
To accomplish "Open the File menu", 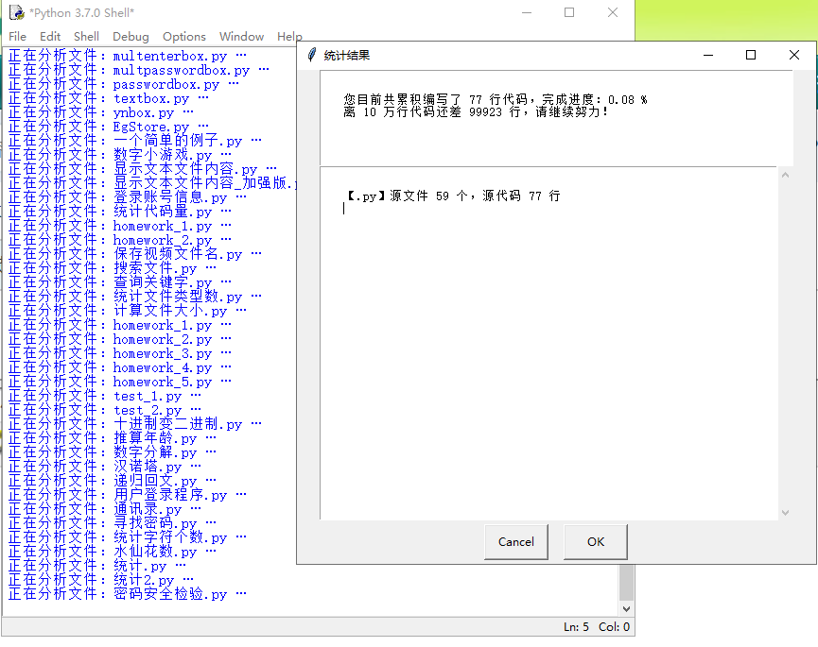I will (x=16, y=36).
